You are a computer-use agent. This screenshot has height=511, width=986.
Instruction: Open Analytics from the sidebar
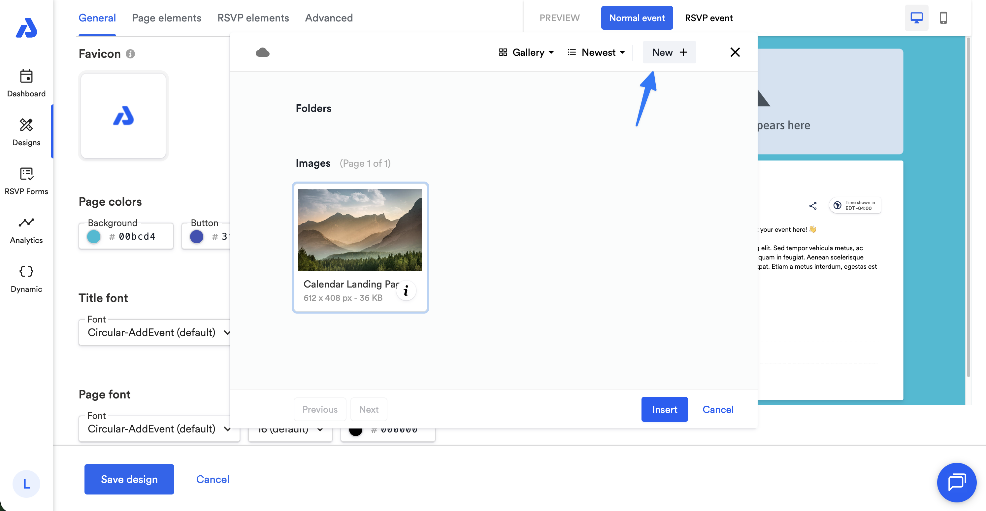26,229
